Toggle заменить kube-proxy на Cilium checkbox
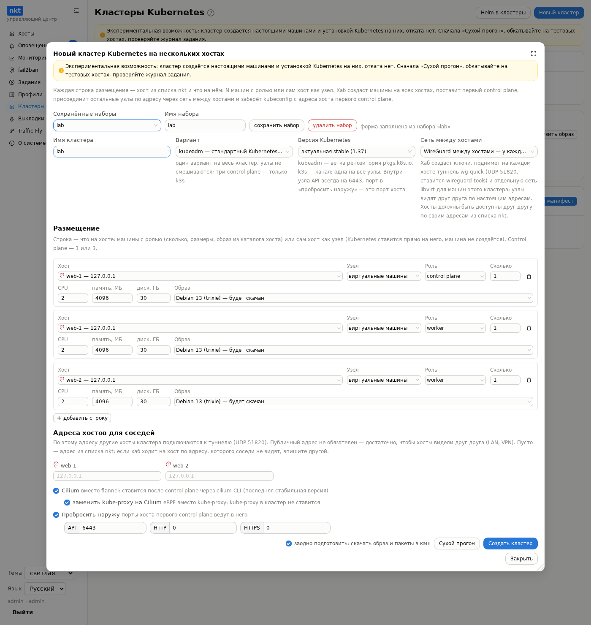 pyautogui.click(x=67, y=503)
